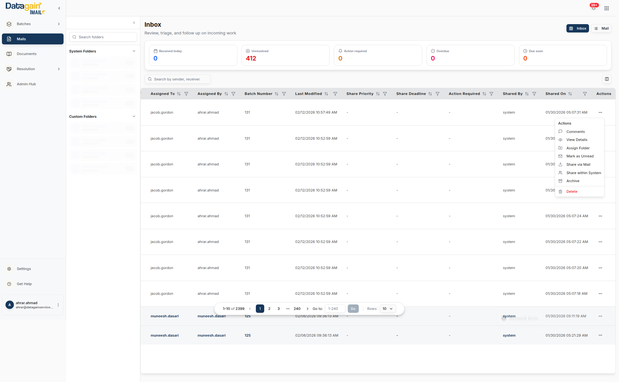
Task: Sort the Share Priority column
Action: coord(378,94)
